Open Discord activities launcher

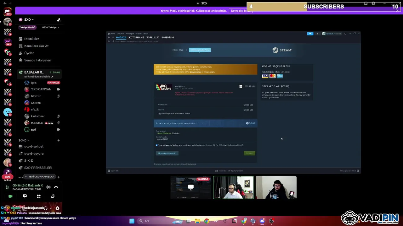coord(39,196)
